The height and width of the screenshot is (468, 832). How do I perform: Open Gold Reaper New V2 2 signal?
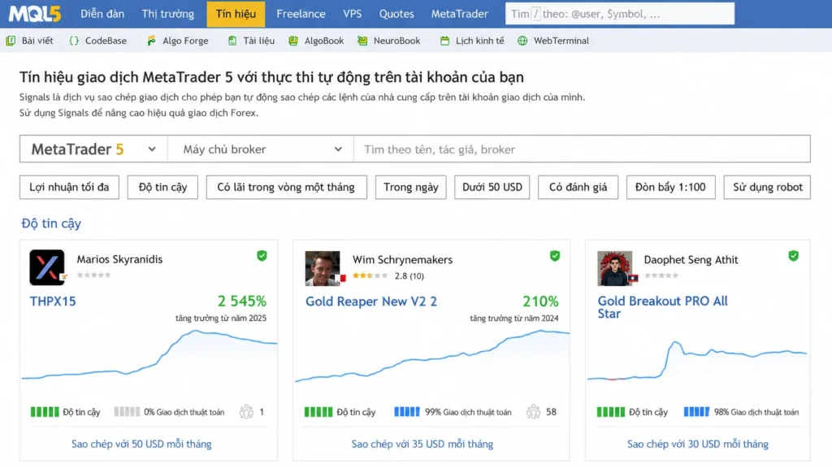click(x=370, y=301)
